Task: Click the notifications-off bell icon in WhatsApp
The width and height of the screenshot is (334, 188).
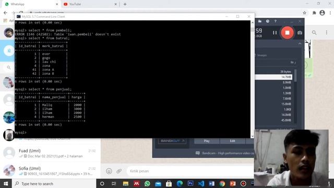Action: (9, 51)
